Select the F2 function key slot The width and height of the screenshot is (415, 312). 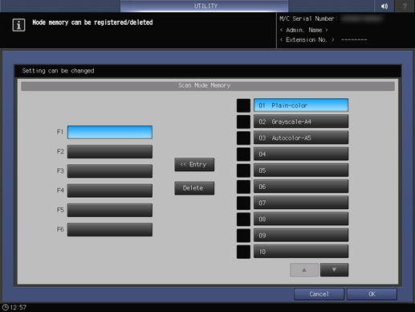tap(110, 152)
